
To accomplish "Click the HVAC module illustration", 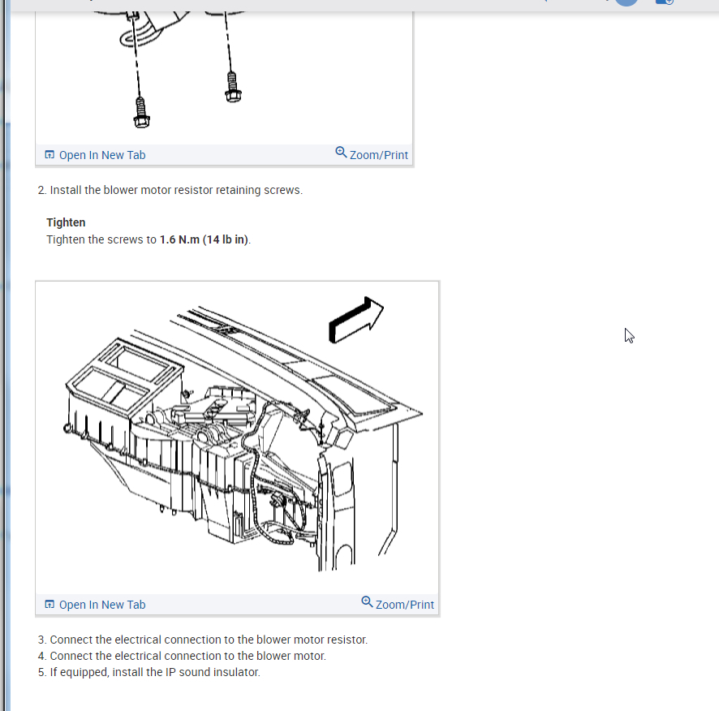I will click(237, 438).
